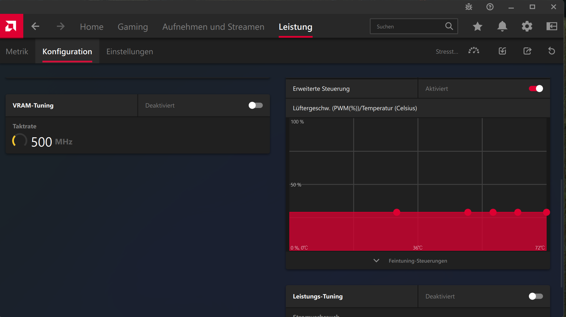
Task: Start the stress test gauge icon
Action: pos(474,51)
